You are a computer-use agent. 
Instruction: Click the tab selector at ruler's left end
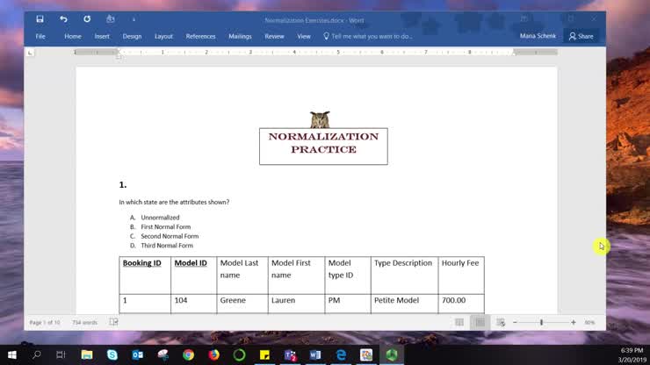click(30, 53)
